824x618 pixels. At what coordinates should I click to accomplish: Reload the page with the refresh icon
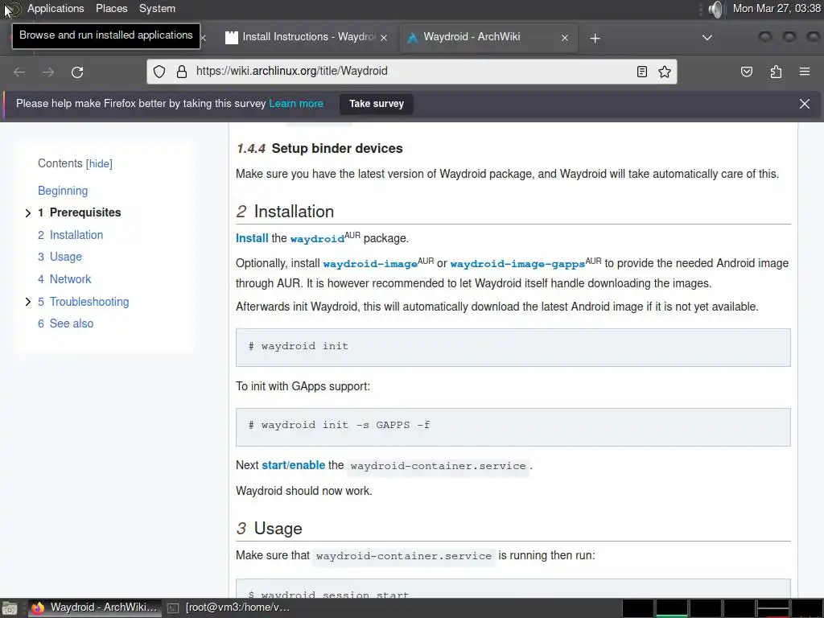pyautogui.click(x=77, y=72)
